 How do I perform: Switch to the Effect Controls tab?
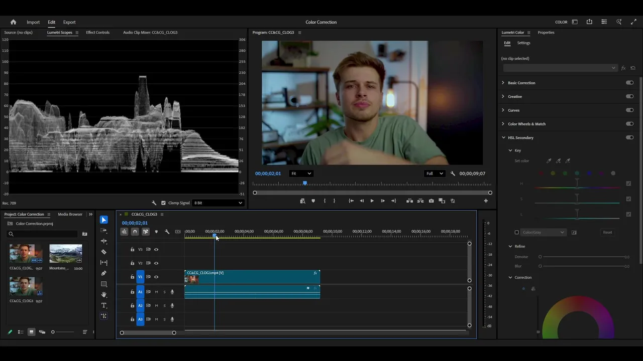97,33
